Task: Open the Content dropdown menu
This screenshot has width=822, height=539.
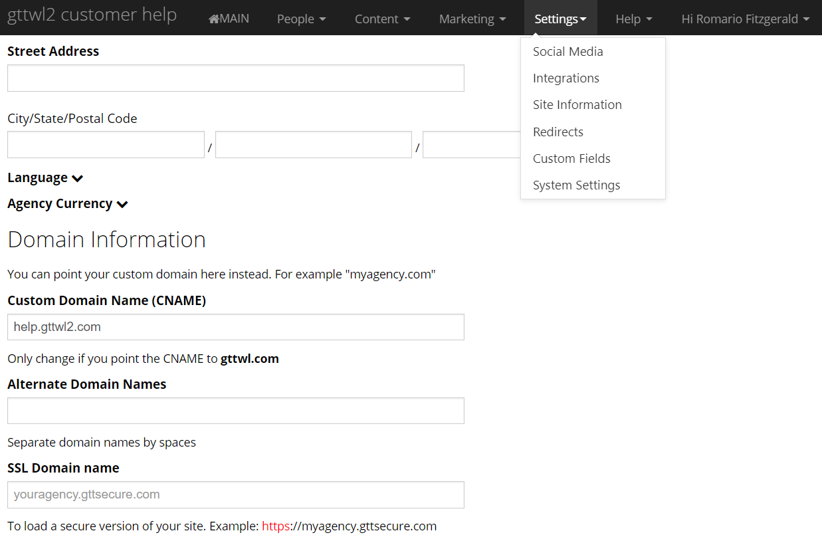Action: [382, 19]
